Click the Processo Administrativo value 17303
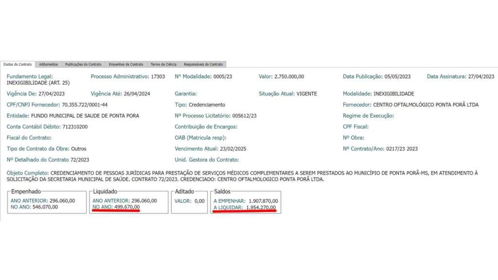 tap(158, 76)
